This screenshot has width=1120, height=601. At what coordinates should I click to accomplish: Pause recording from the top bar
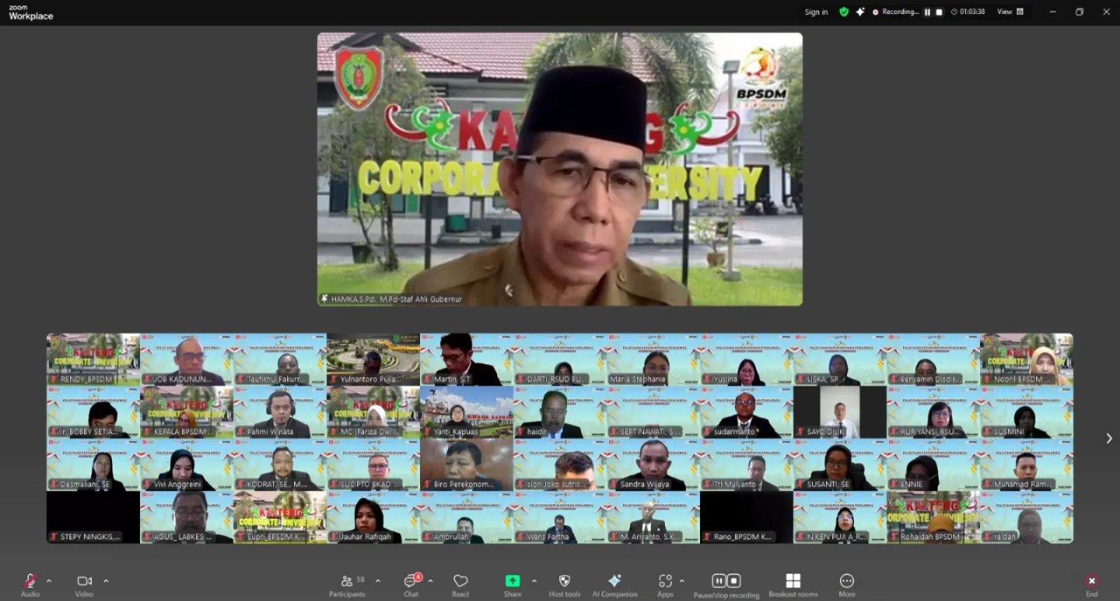[927, 12]
